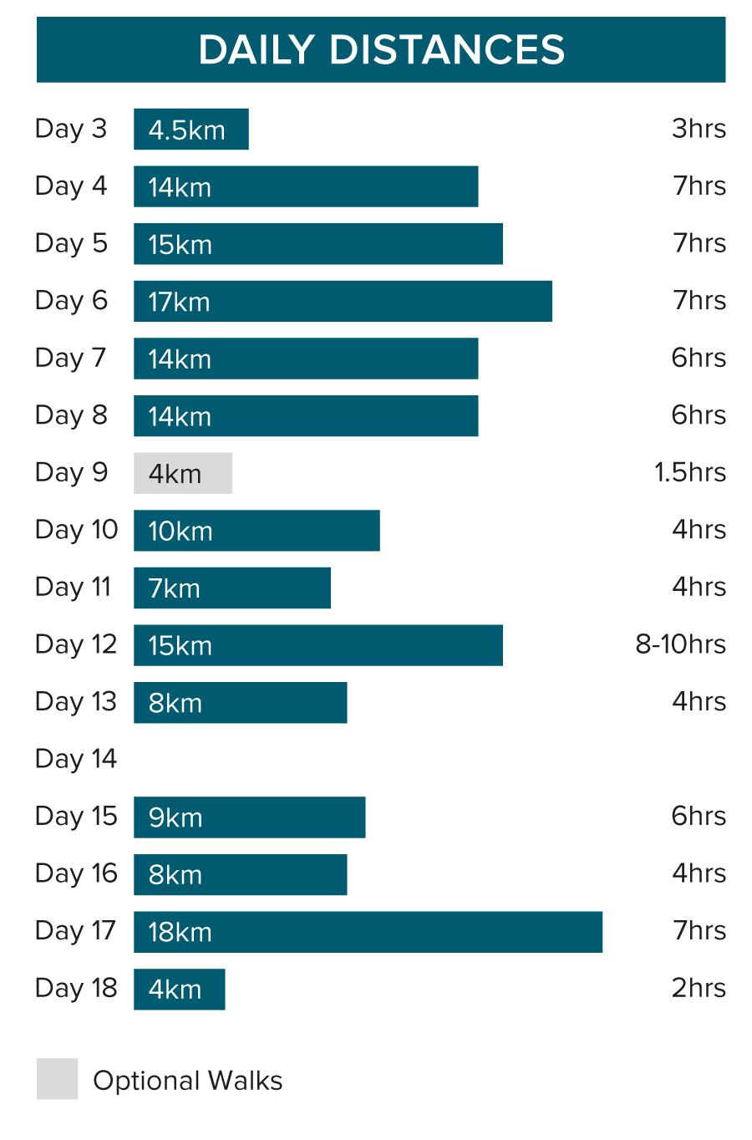
Task: Select the Day 15 9km bar
Action: [250, 817]
